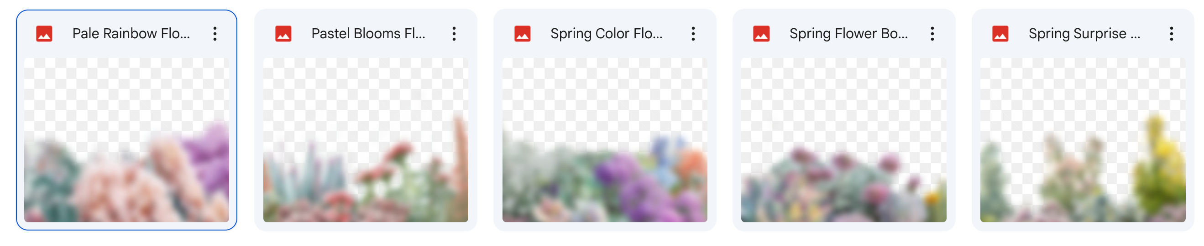1204x246 pixels.
Task: Click image icon of Spring Flower file
Action: tap(761, 34)
